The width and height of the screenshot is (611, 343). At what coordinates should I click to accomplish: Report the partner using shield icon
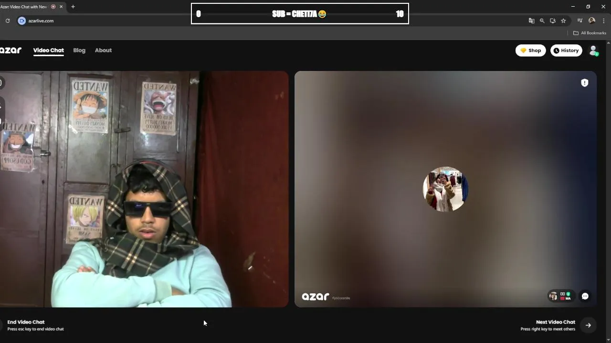pyautogui.click(x=584, y=83)
